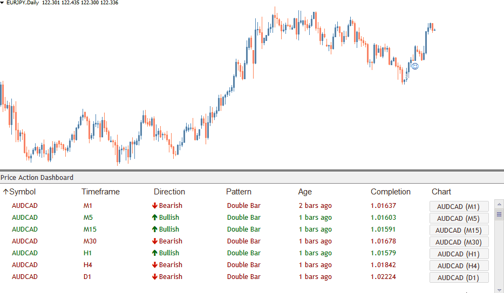Click the smiley face icon on the chart
Screen dimensions: 504x293
415,66
